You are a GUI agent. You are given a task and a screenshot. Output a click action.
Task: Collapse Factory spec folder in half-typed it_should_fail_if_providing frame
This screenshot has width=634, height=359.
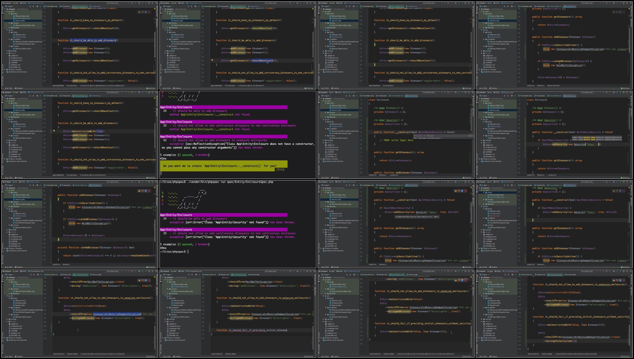167,289
